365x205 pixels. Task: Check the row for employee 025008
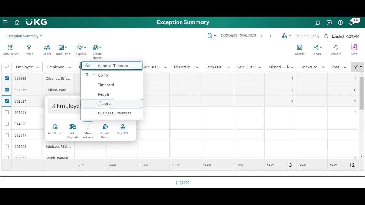(x=7, y=147)
